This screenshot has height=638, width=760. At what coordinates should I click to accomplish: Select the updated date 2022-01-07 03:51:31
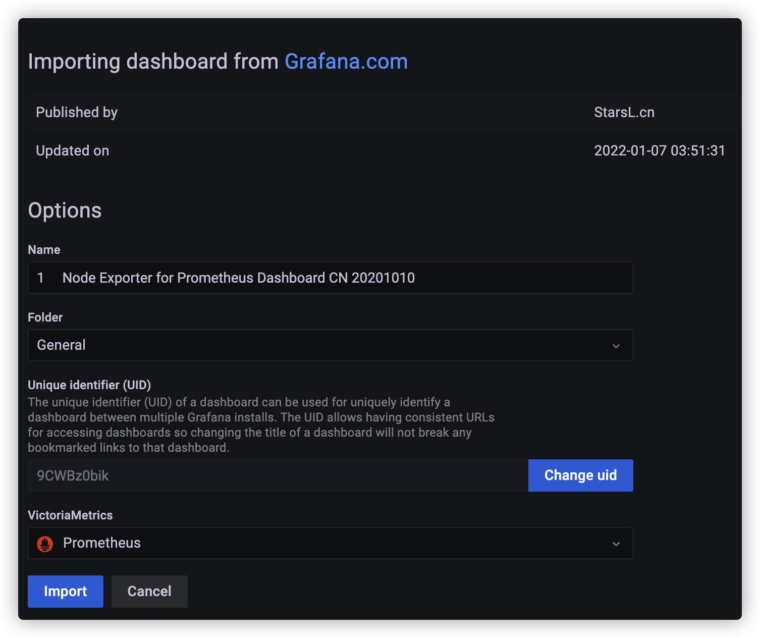pyautogui.click(x=660, y=150)
